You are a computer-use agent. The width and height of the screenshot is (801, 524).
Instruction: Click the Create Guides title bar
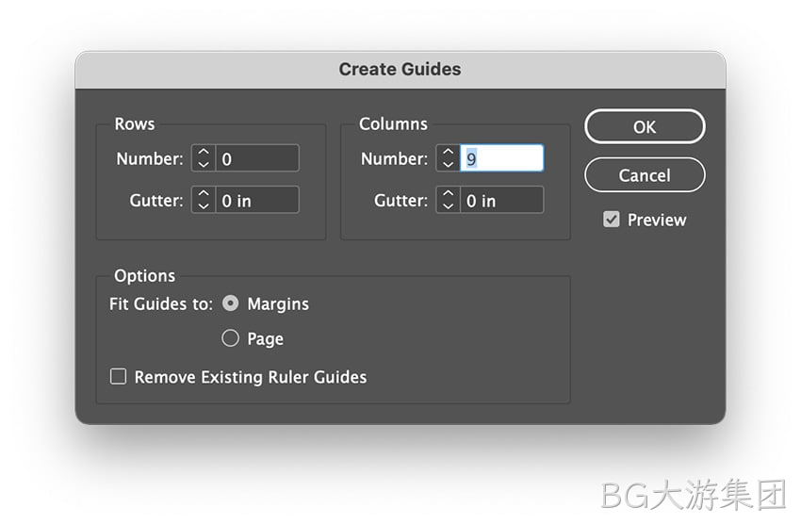pyautogui.click(x=400, y=70)
